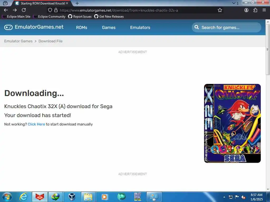Viewport: 270px width, 202px height.
Task: Open the media player taskbar icon
Action: [104, 197]
